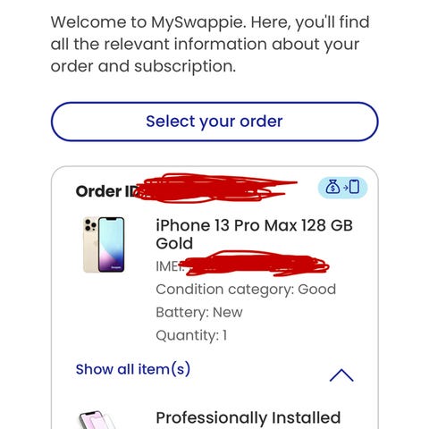
Task: Click the IMEI label under the phone name
Action: [x=168, y=266]
